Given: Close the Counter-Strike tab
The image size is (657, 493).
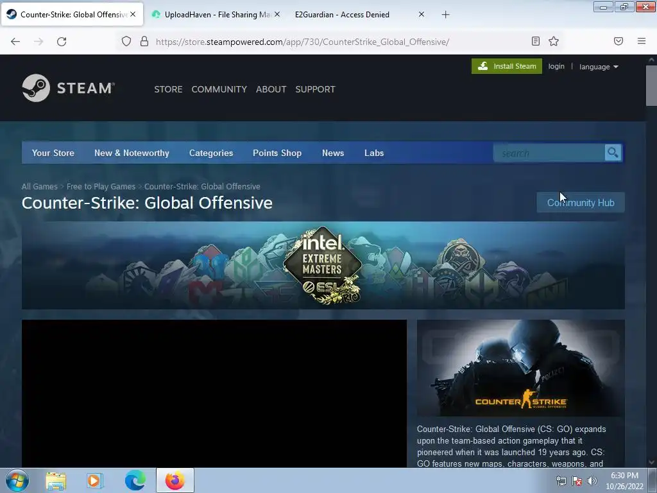Looking at the screenshot, I should (133, 14).
